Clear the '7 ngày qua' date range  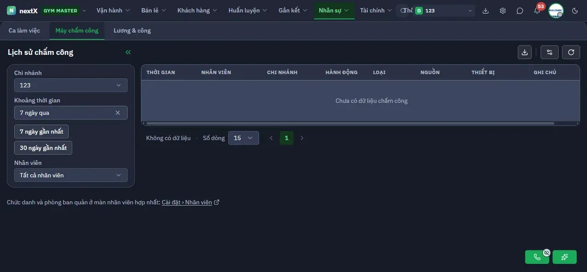117,112
